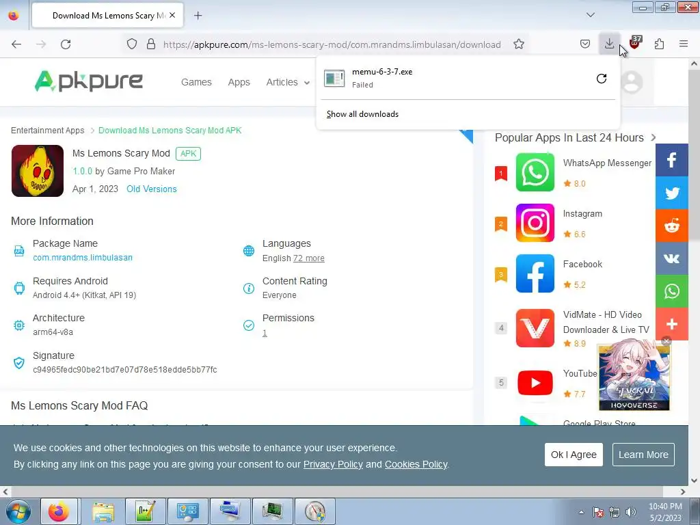This screenshot has height=525, width=700.
Task: Toggle the Downloads panel button
Action: pos(609,44)
